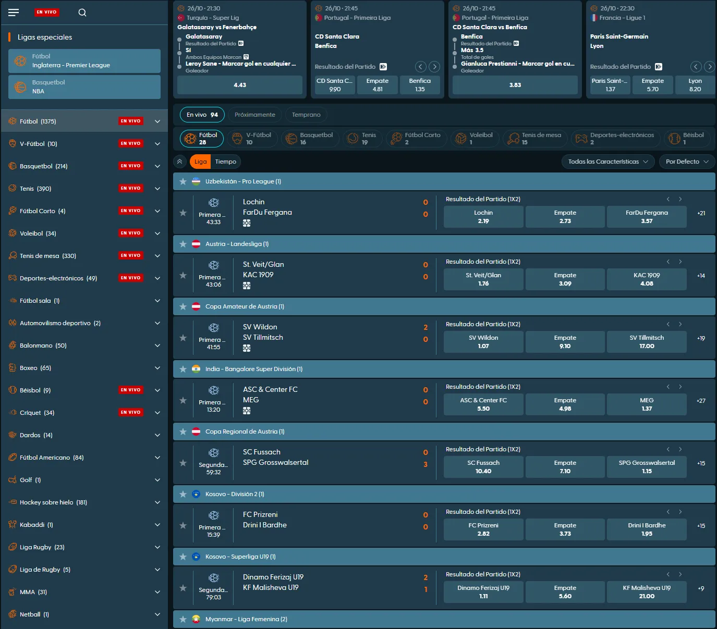The width and height of the screenshot is (717, 629).
Task: Show next market for the Lochin match
Action: click(680, 199)
